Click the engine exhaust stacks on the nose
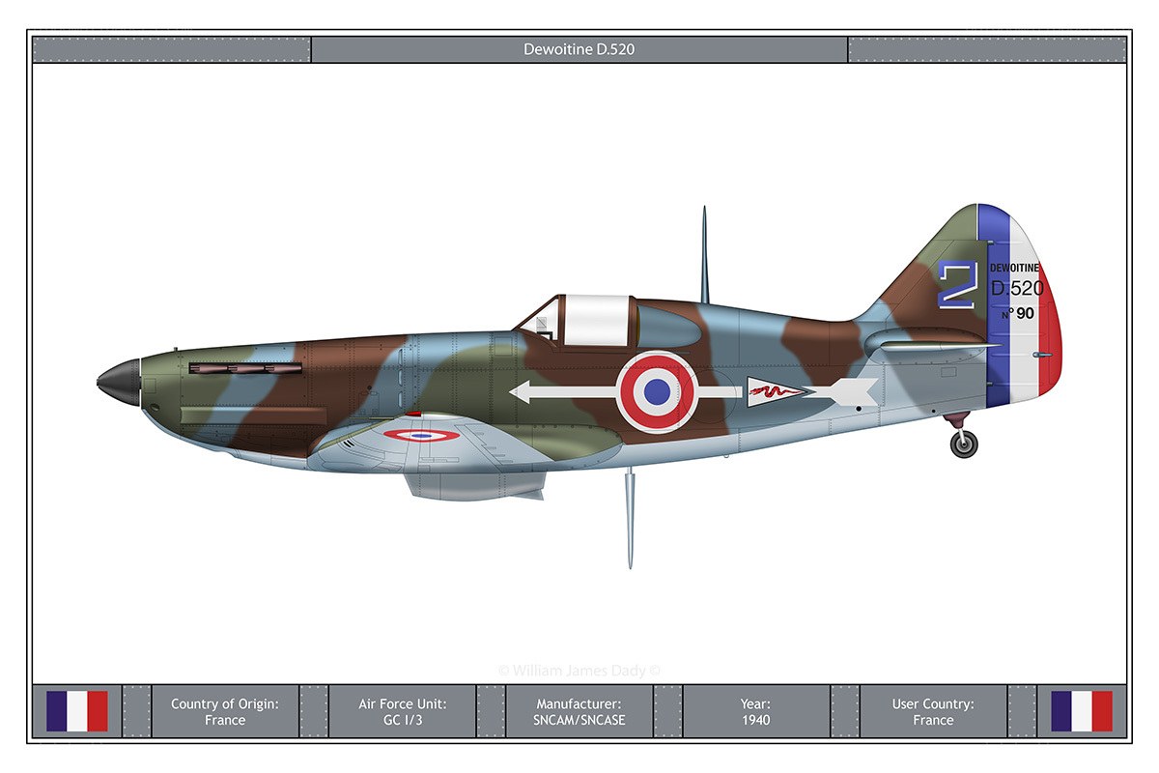 coord(245,368)
